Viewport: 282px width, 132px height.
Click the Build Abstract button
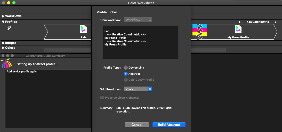[x=169, y=125]
